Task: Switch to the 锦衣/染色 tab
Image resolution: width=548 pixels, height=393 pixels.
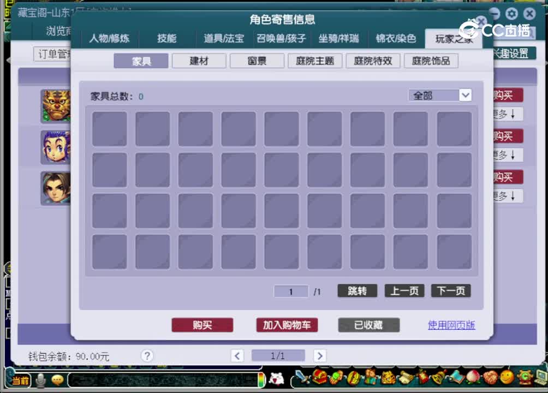Action: click(396, 39)
